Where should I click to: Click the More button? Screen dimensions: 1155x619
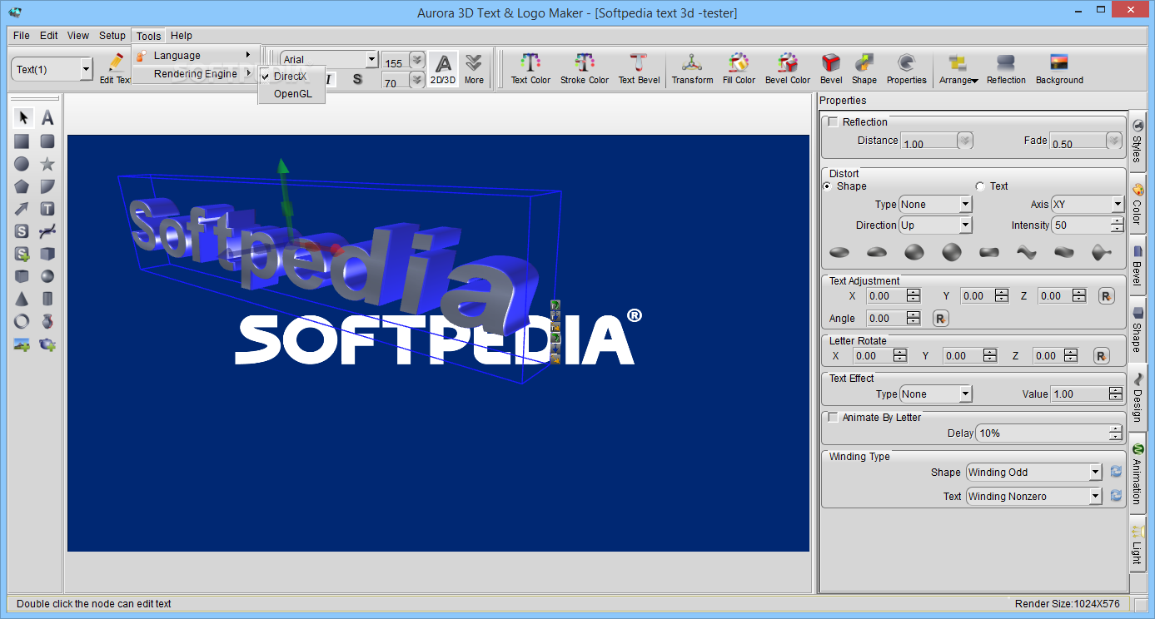[474, 69]
